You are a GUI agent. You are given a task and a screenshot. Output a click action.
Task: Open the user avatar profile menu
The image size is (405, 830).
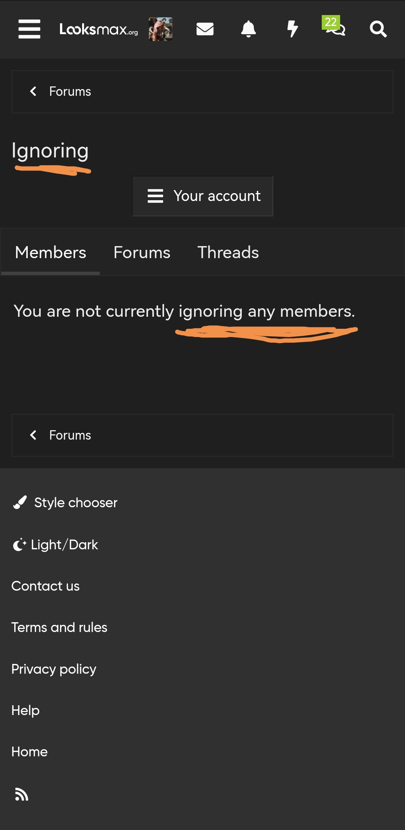pos(160,29)
